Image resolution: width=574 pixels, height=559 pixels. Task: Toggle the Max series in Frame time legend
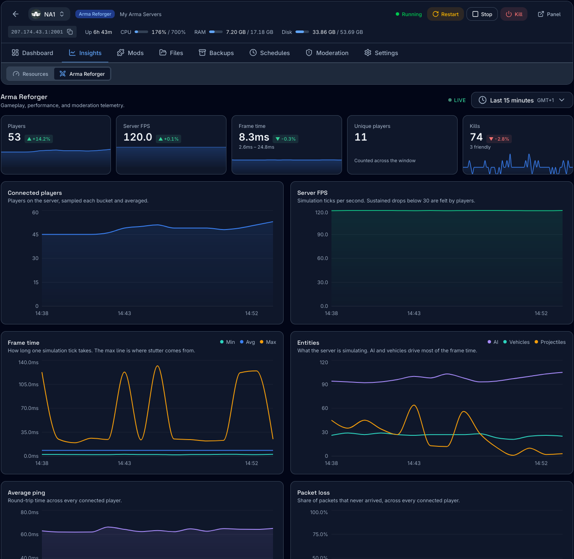click(268, 342)
